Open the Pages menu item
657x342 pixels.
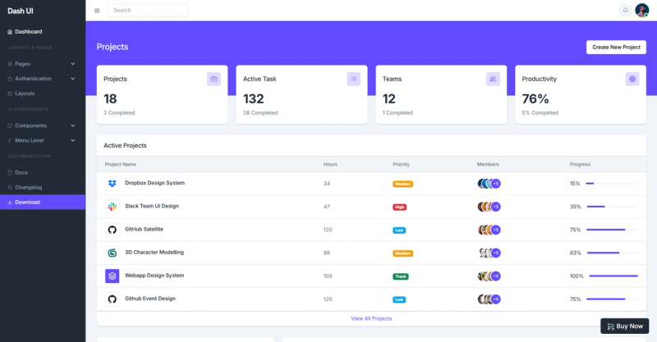[x=43, y=64]
